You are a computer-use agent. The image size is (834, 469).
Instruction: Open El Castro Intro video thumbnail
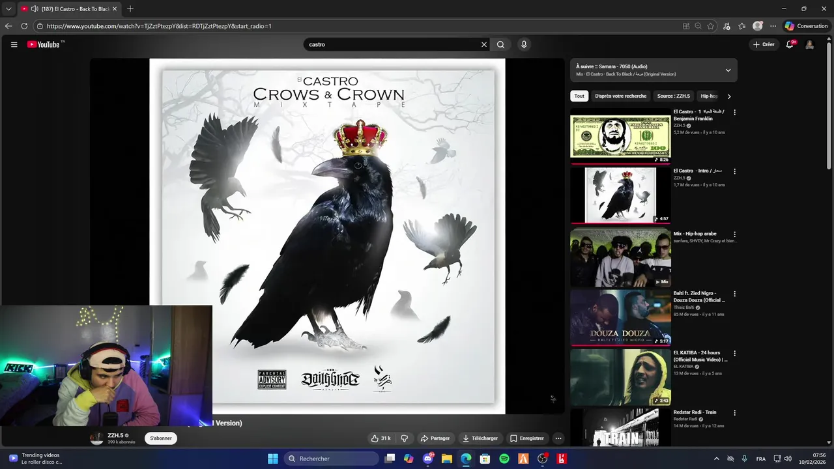(x=620, y=195)
